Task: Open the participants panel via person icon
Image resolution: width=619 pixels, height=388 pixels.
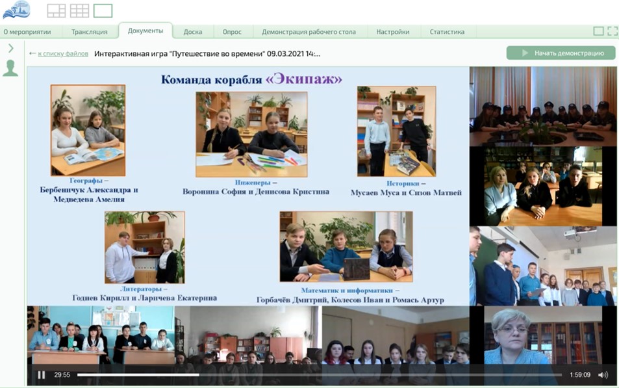Action: [10, 68]
